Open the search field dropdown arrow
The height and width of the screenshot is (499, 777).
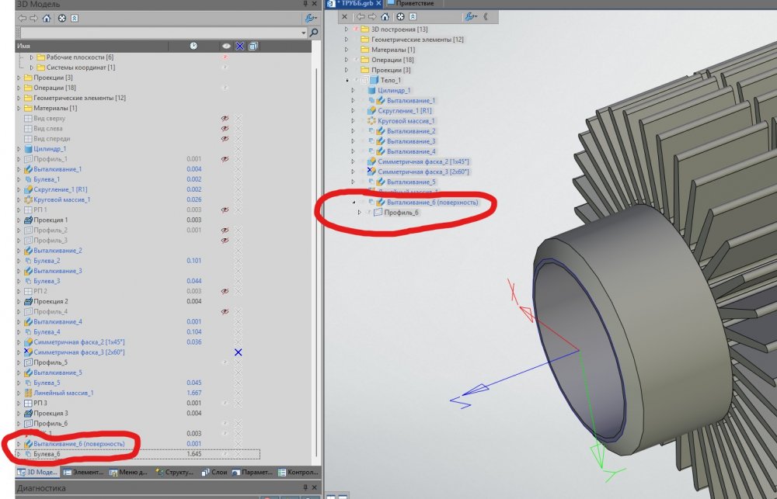(304, 33)
